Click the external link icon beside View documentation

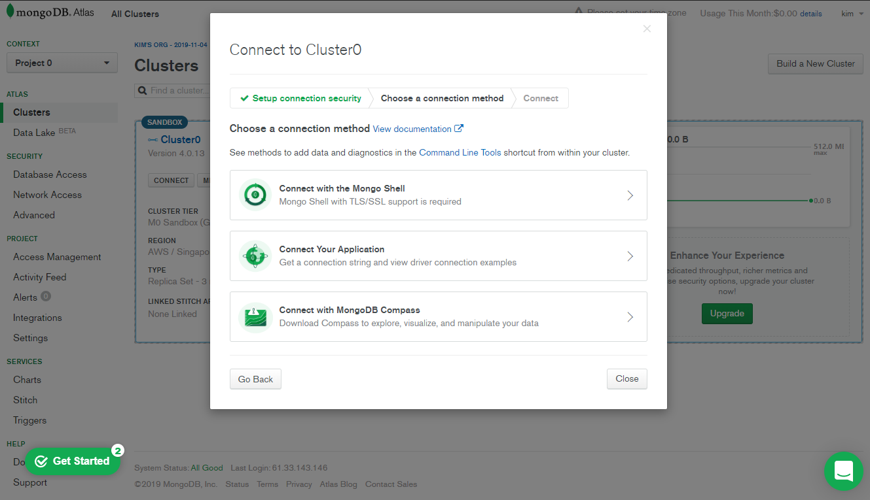tap(459, 129)
